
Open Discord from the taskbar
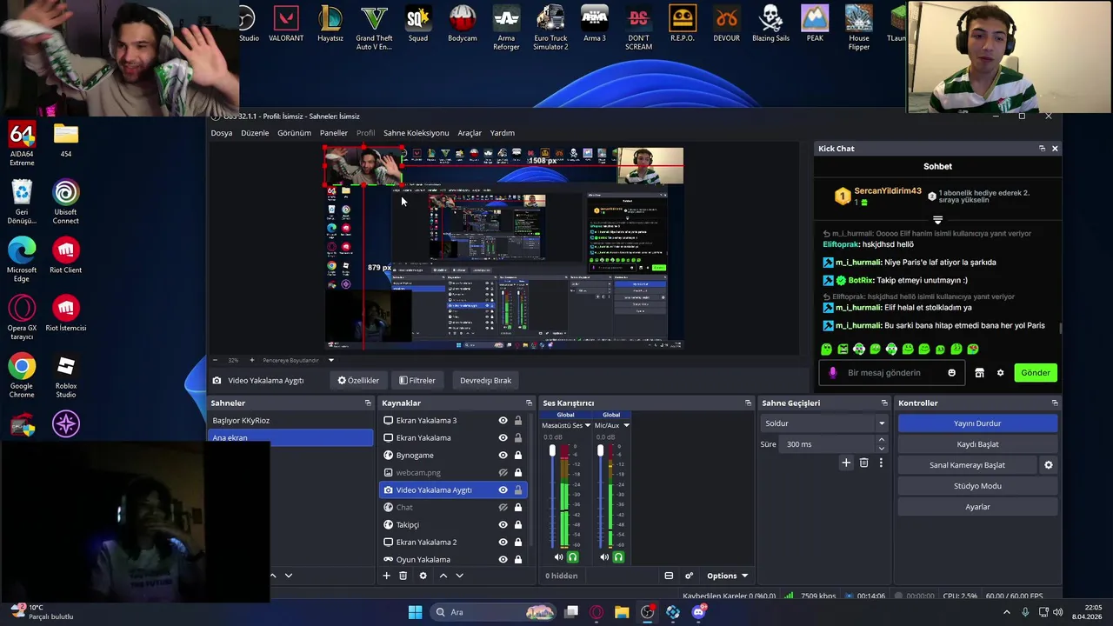pos(698,612)
